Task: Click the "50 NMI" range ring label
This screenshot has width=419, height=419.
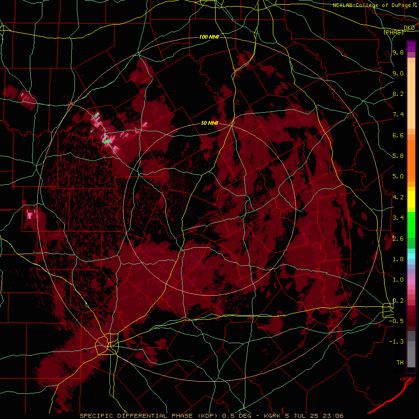Action: click(209, 123)
